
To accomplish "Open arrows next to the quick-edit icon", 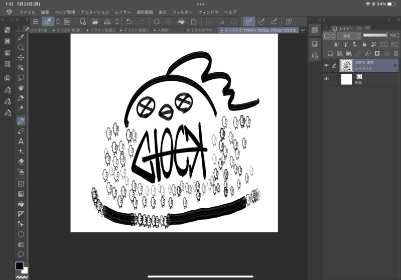I will click(58, 22).
